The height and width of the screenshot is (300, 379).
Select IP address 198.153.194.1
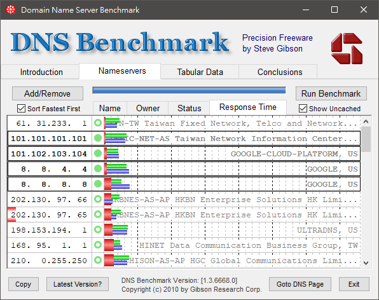pos(49,230)
